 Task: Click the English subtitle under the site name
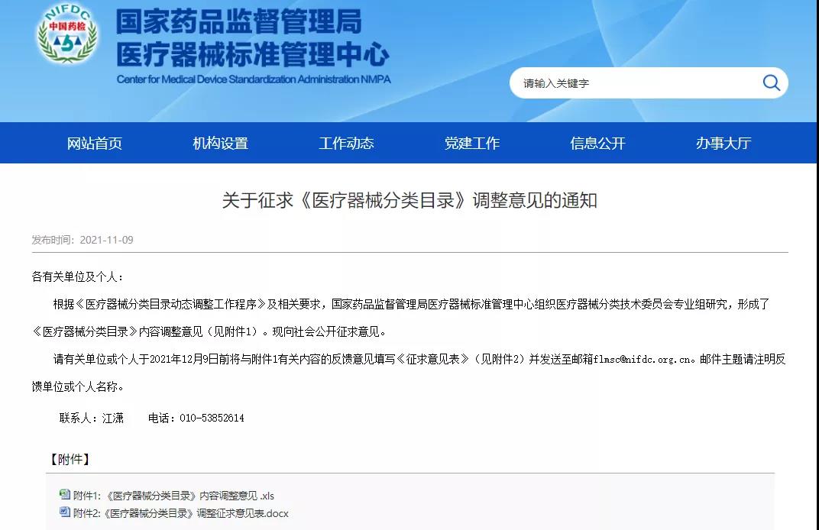click(255, 76)
